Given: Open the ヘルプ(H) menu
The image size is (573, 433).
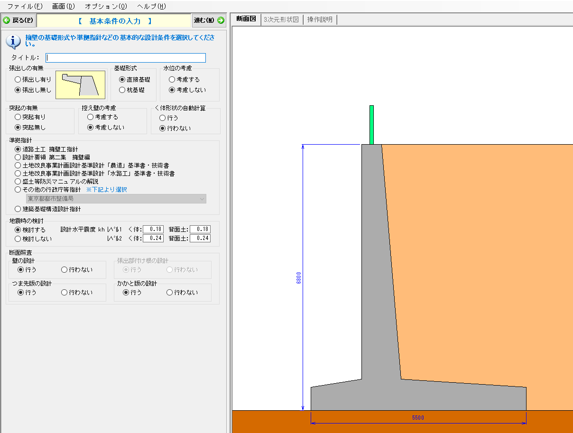Looking at the screenshot, I should coord(151,6).
